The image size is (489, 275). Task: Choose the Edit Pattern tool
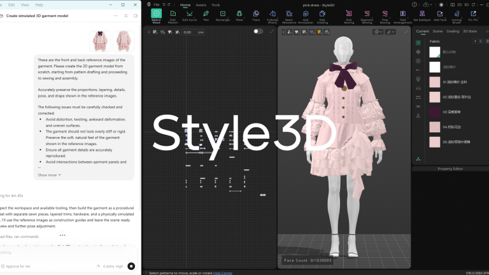[173, 16]
